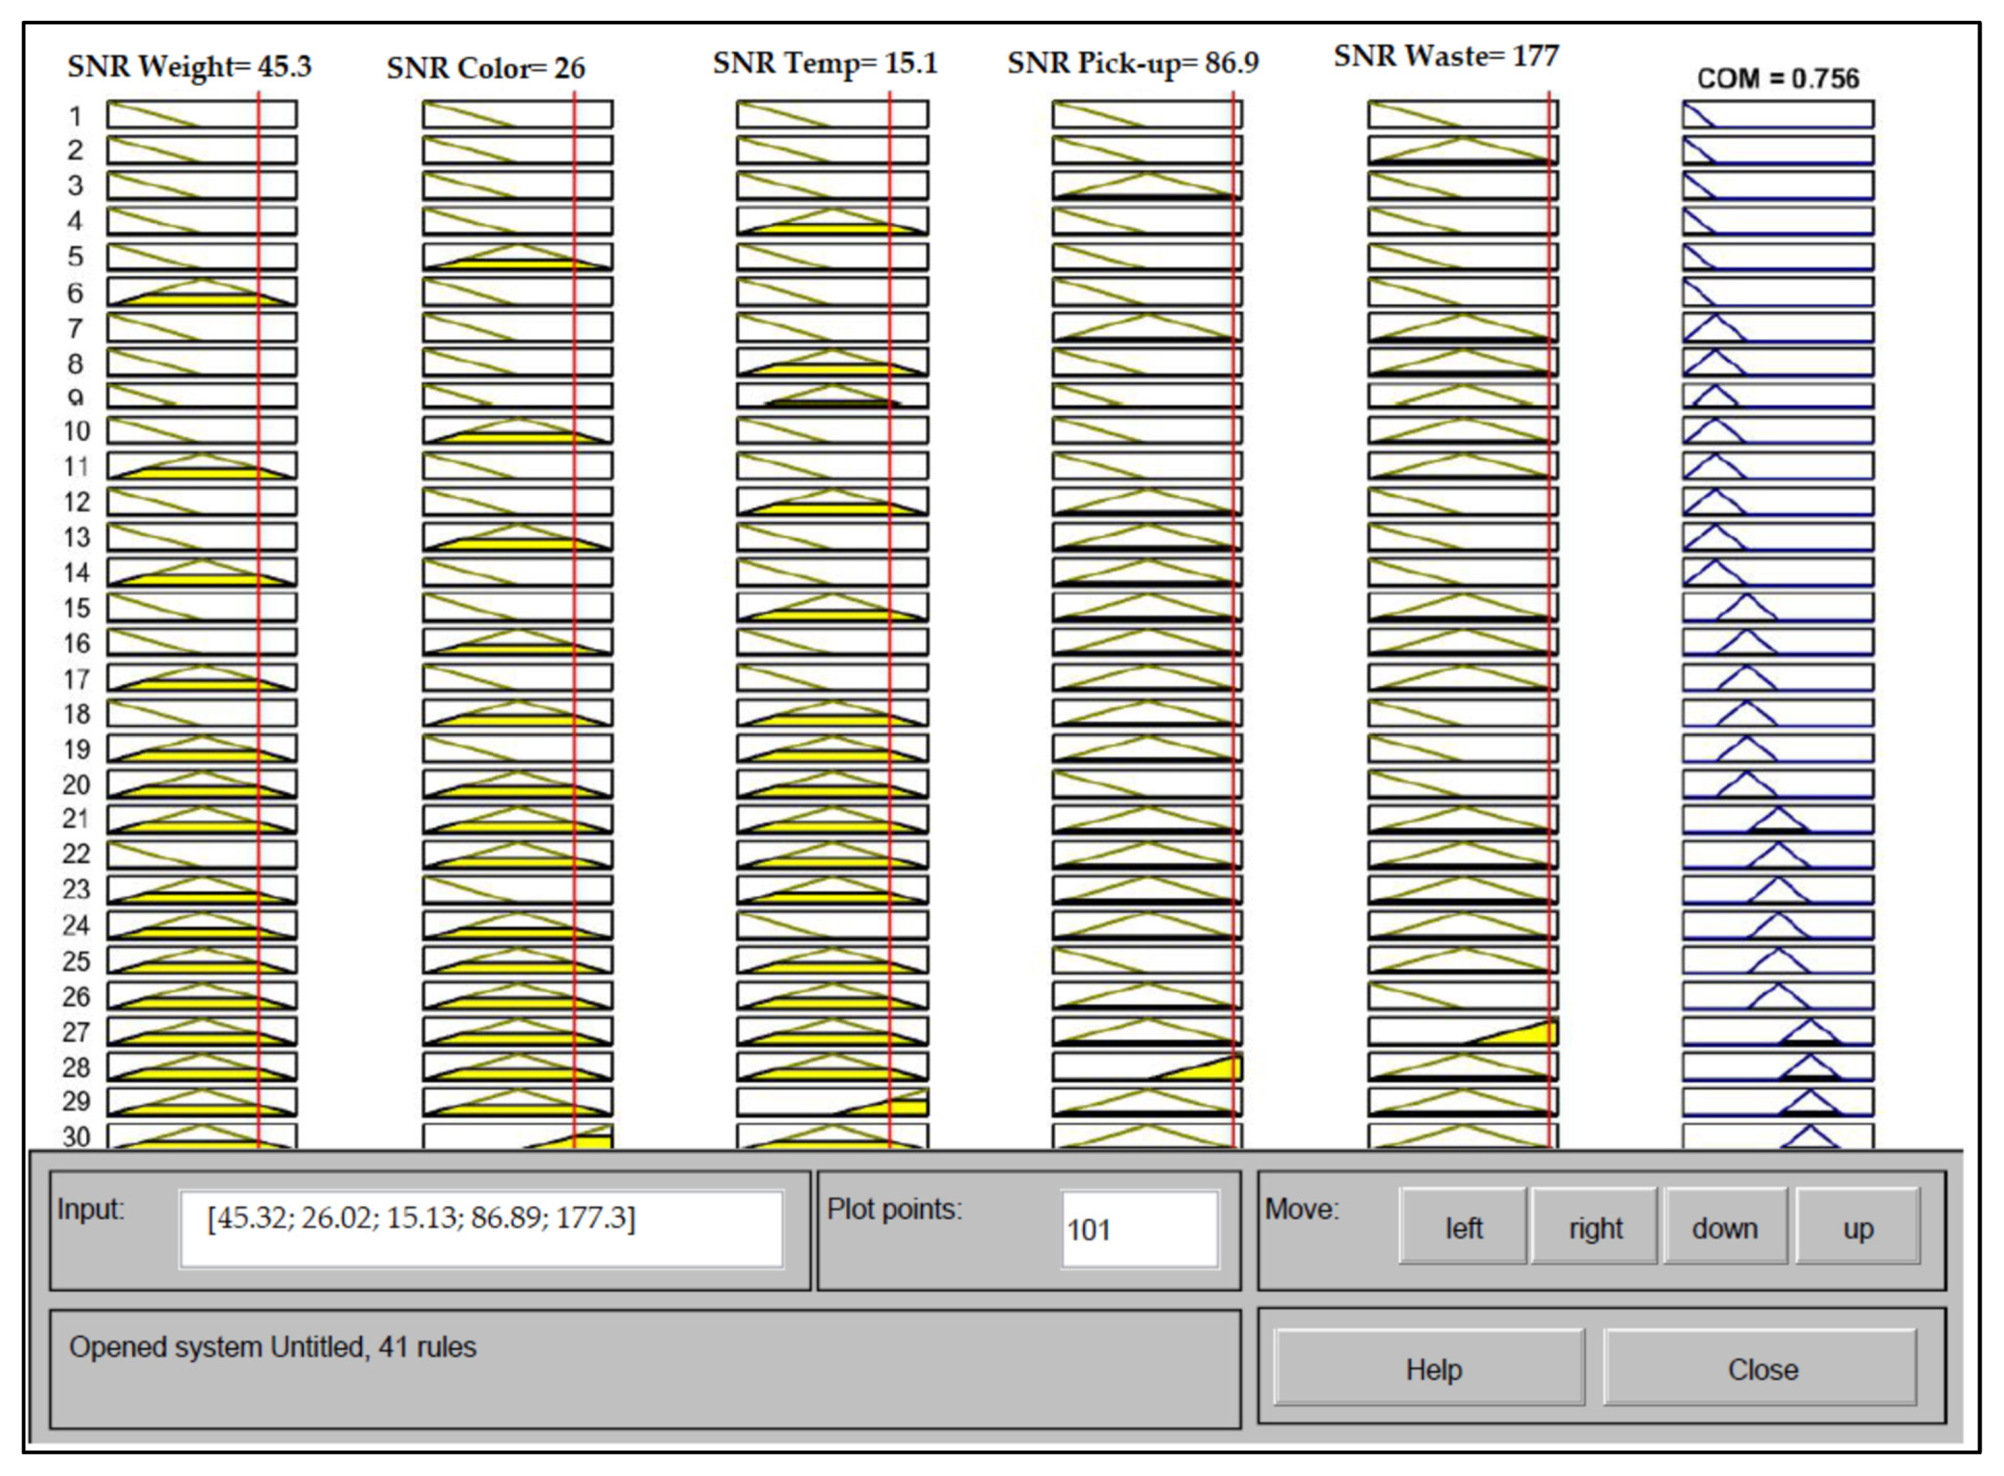Click SNR Waste plot of rule 27
Image resolution: width=2004 pixels, height=1476 pixels.
(1462, 1032)
